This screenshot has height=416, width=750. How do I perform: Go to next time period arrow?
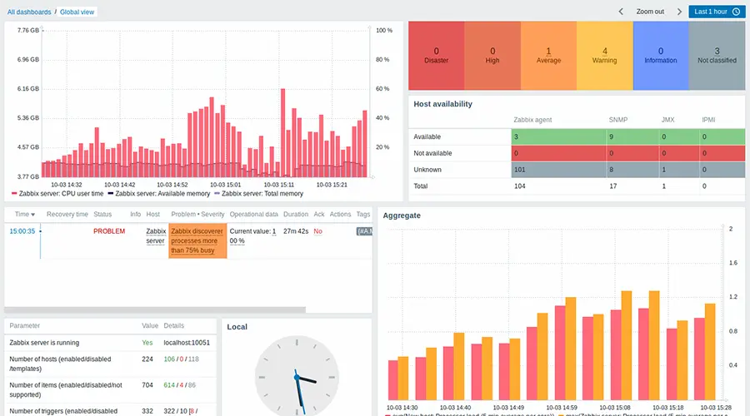pyautogui.click(x=679, y=12)
